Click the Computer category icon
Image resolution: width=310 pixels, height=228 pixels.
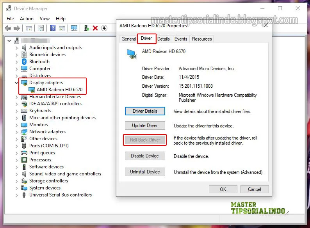pyautogui.click(x=24, y=69)
